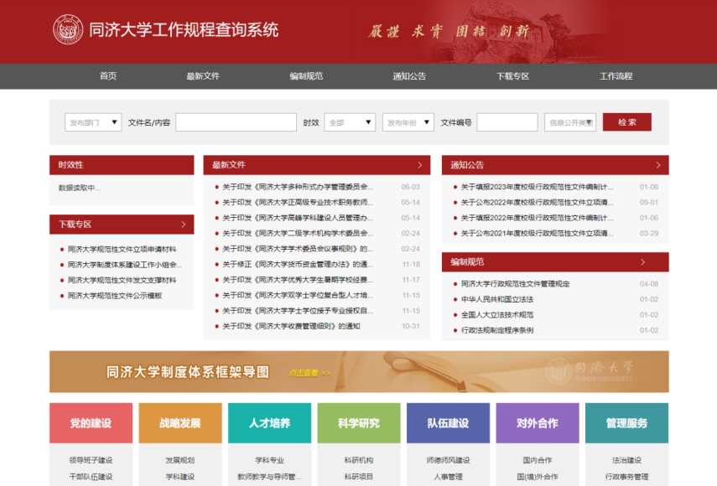Open 公布2022年度校级行政规范性文件立项 notice

537,203
